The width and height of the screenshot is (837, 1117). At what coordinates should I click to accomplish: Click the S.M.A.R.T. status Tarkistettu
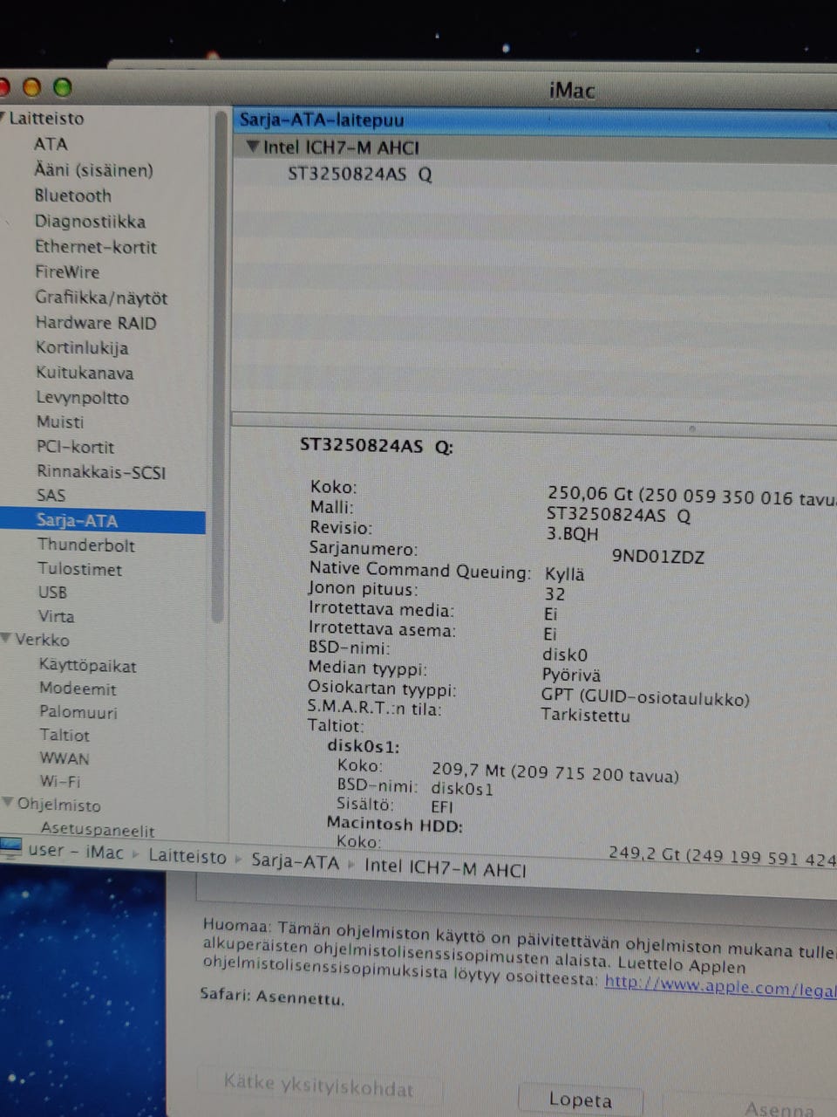(x=585, y=715)
